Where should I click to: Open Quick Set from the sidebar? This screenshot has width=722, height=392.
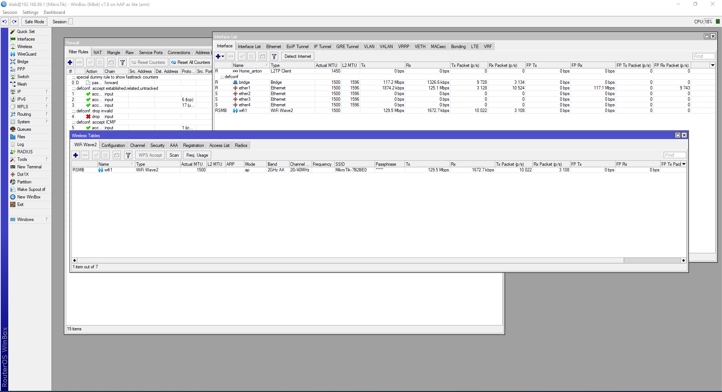26,32
